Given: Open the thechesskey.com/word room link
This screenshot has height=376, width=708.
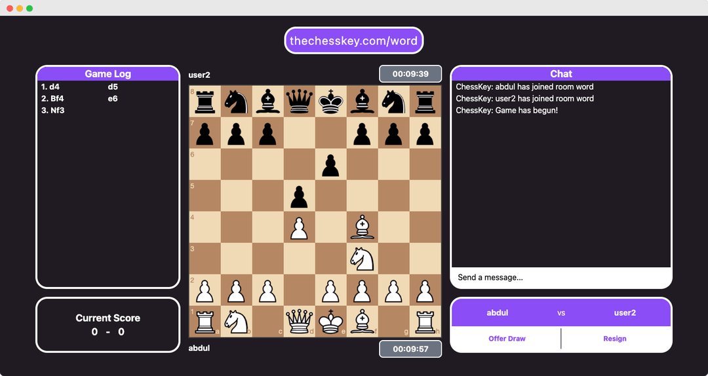Looking at the screenshot, I should (x=353, y=41).
